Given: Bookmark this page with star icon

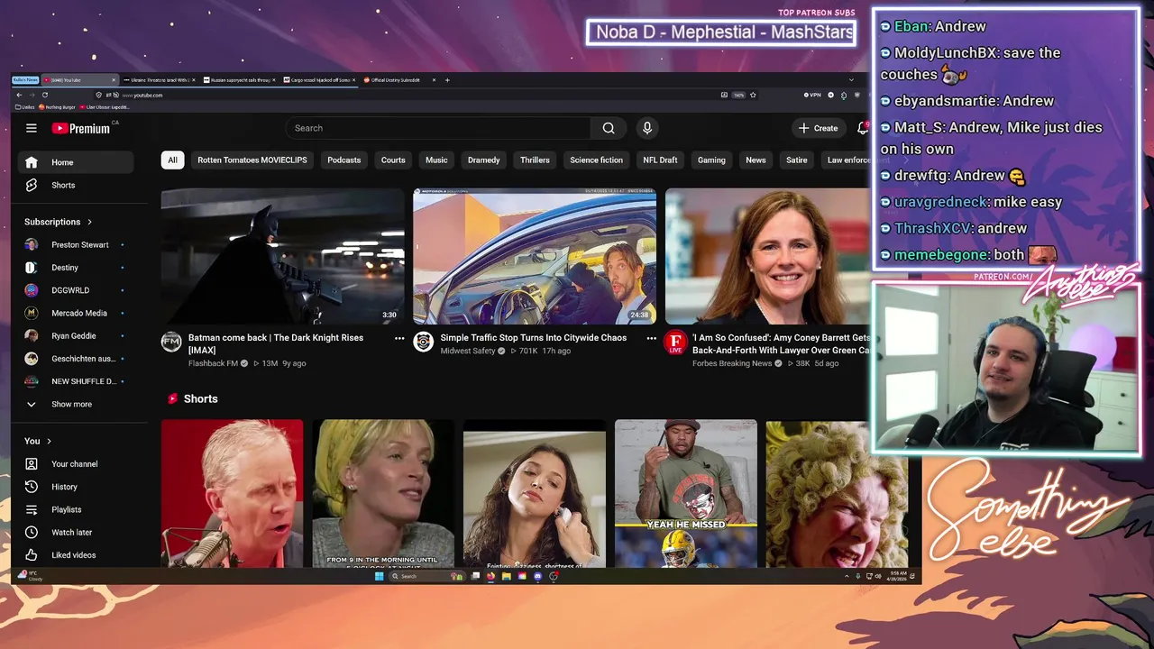Looking at the screenshot, I should [753, 95].
